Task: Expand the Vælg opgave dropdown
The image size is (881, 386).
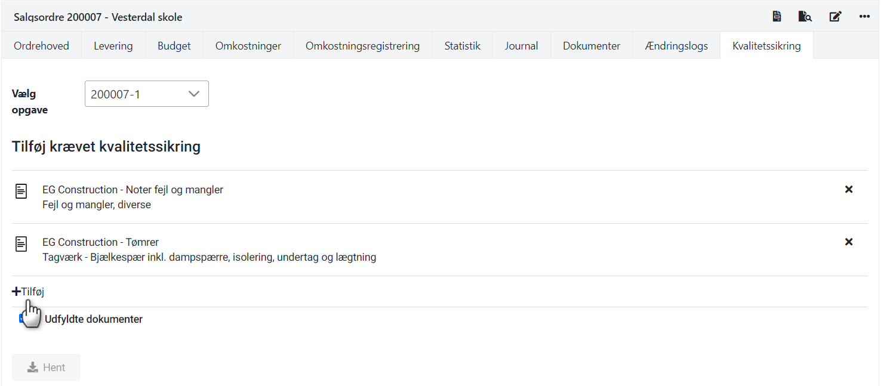Action: click(x=147, y=94)
